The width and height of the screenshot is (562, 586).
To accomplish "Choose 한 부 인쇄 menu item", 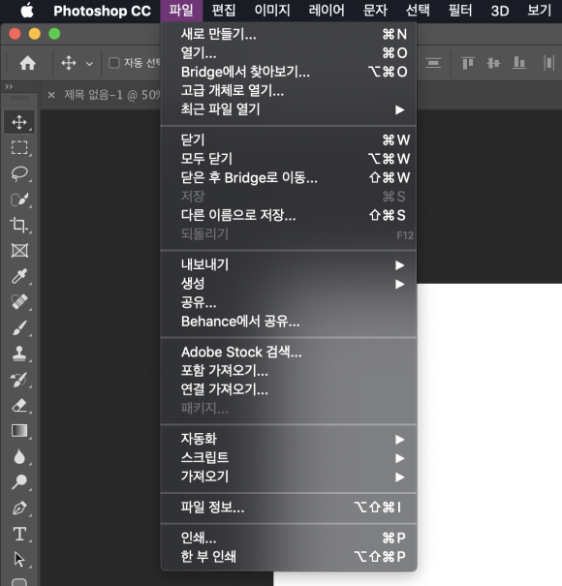I will pyautogui.click(x=289, y=557).
